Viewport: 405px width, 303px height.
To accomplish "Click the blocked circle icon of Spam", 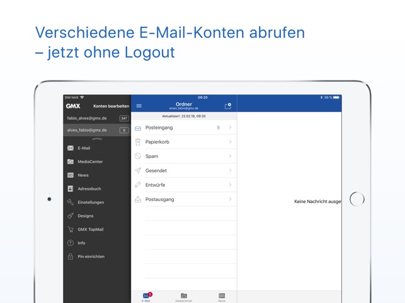I will 138,156.
